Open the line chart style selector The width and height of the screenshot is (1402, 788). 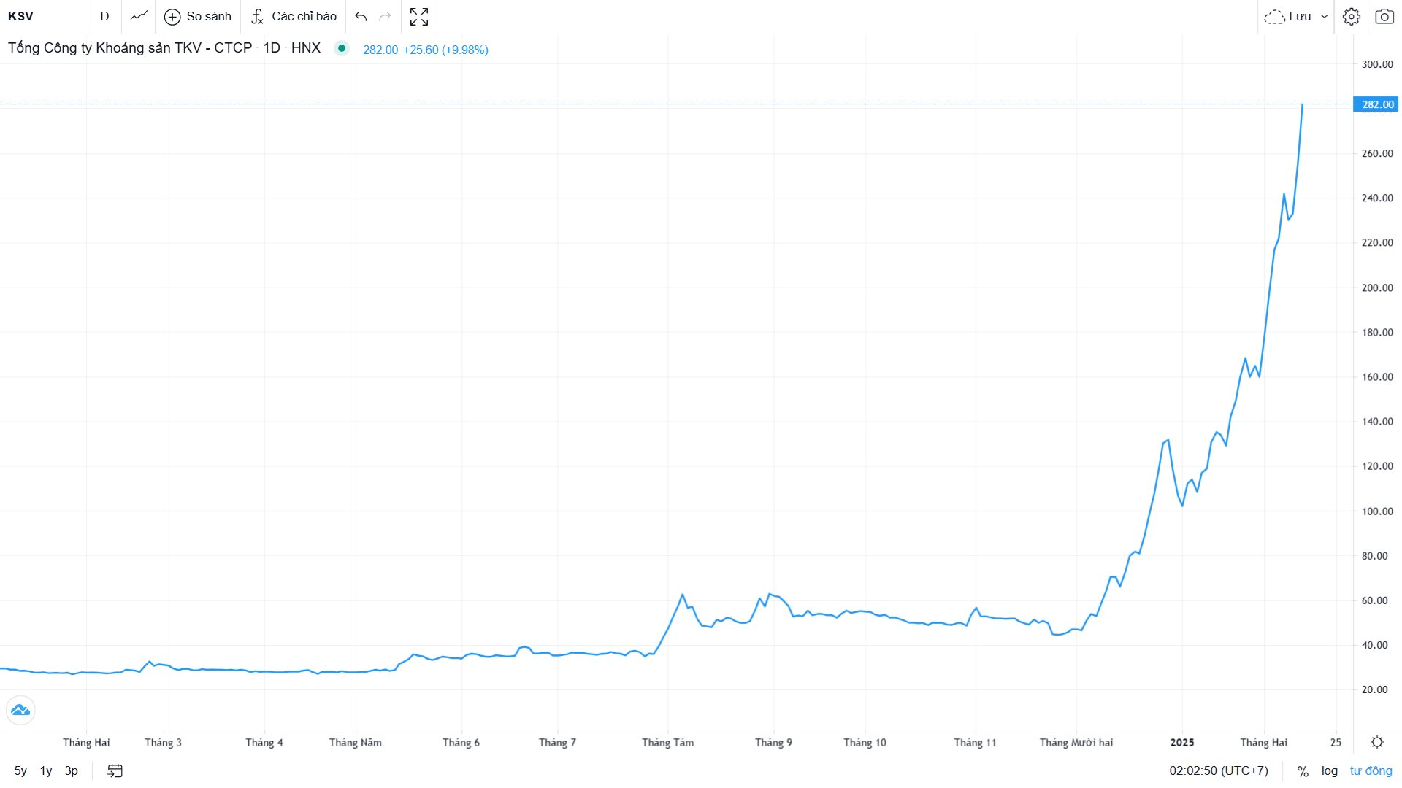pos(139,16)
